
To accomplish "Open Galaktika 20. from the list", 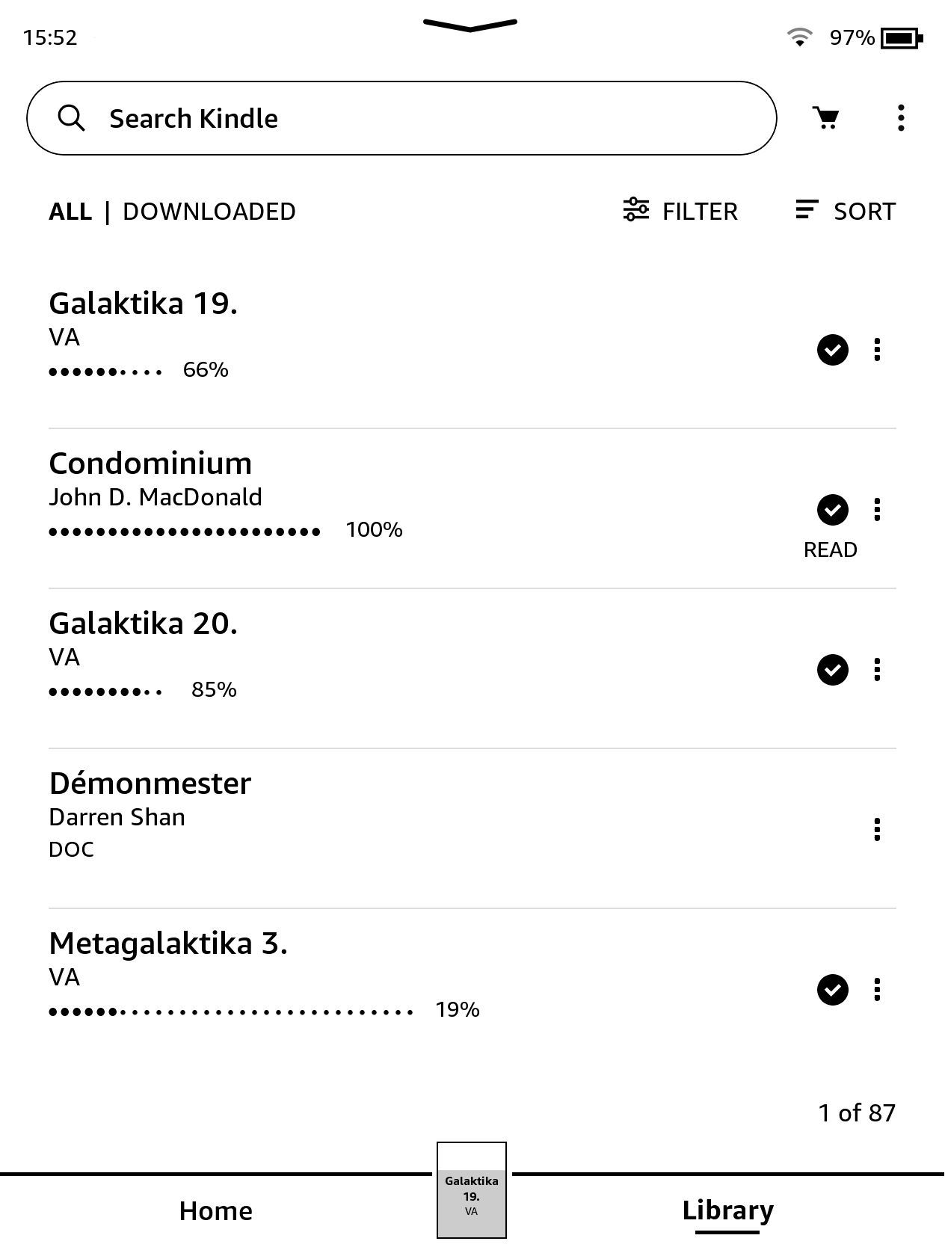I will 143,624.
